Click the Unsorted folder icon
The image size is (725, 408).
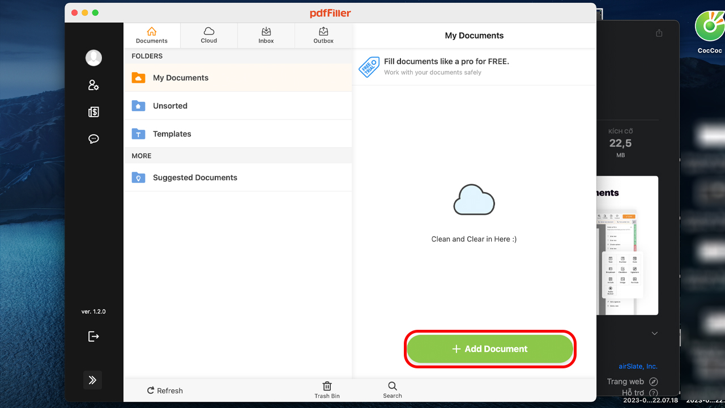(x=138, y=105)
